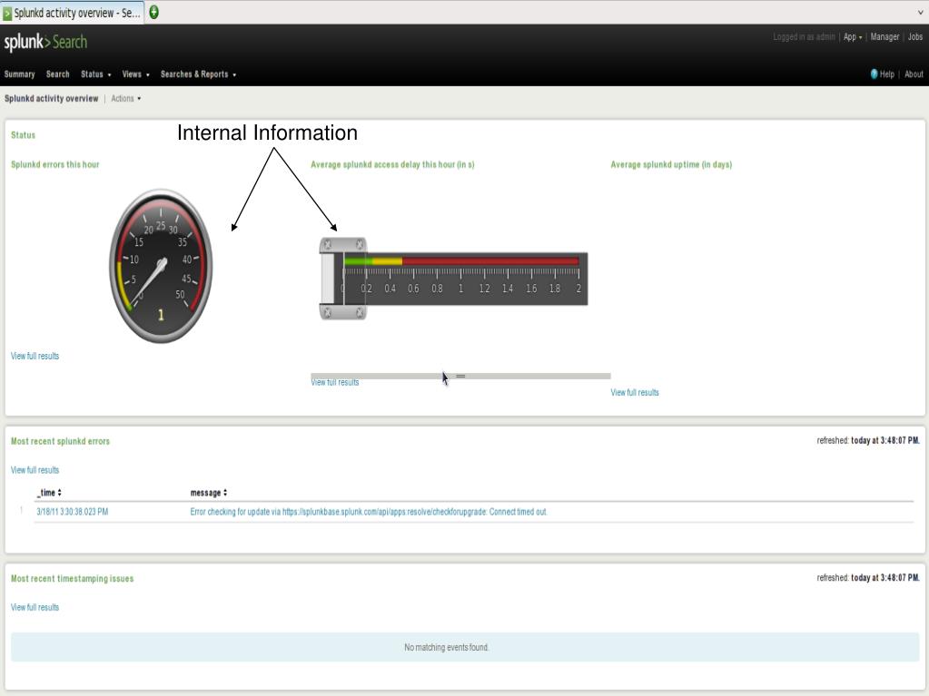This screenshot has height=696, width=929.
Task: Open the Manager page
Action: pos(885,36)
